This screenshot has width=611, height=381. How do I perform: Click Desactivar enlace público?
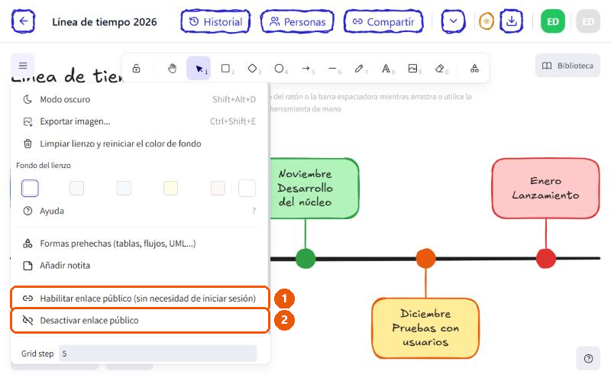tap(140, 320)
